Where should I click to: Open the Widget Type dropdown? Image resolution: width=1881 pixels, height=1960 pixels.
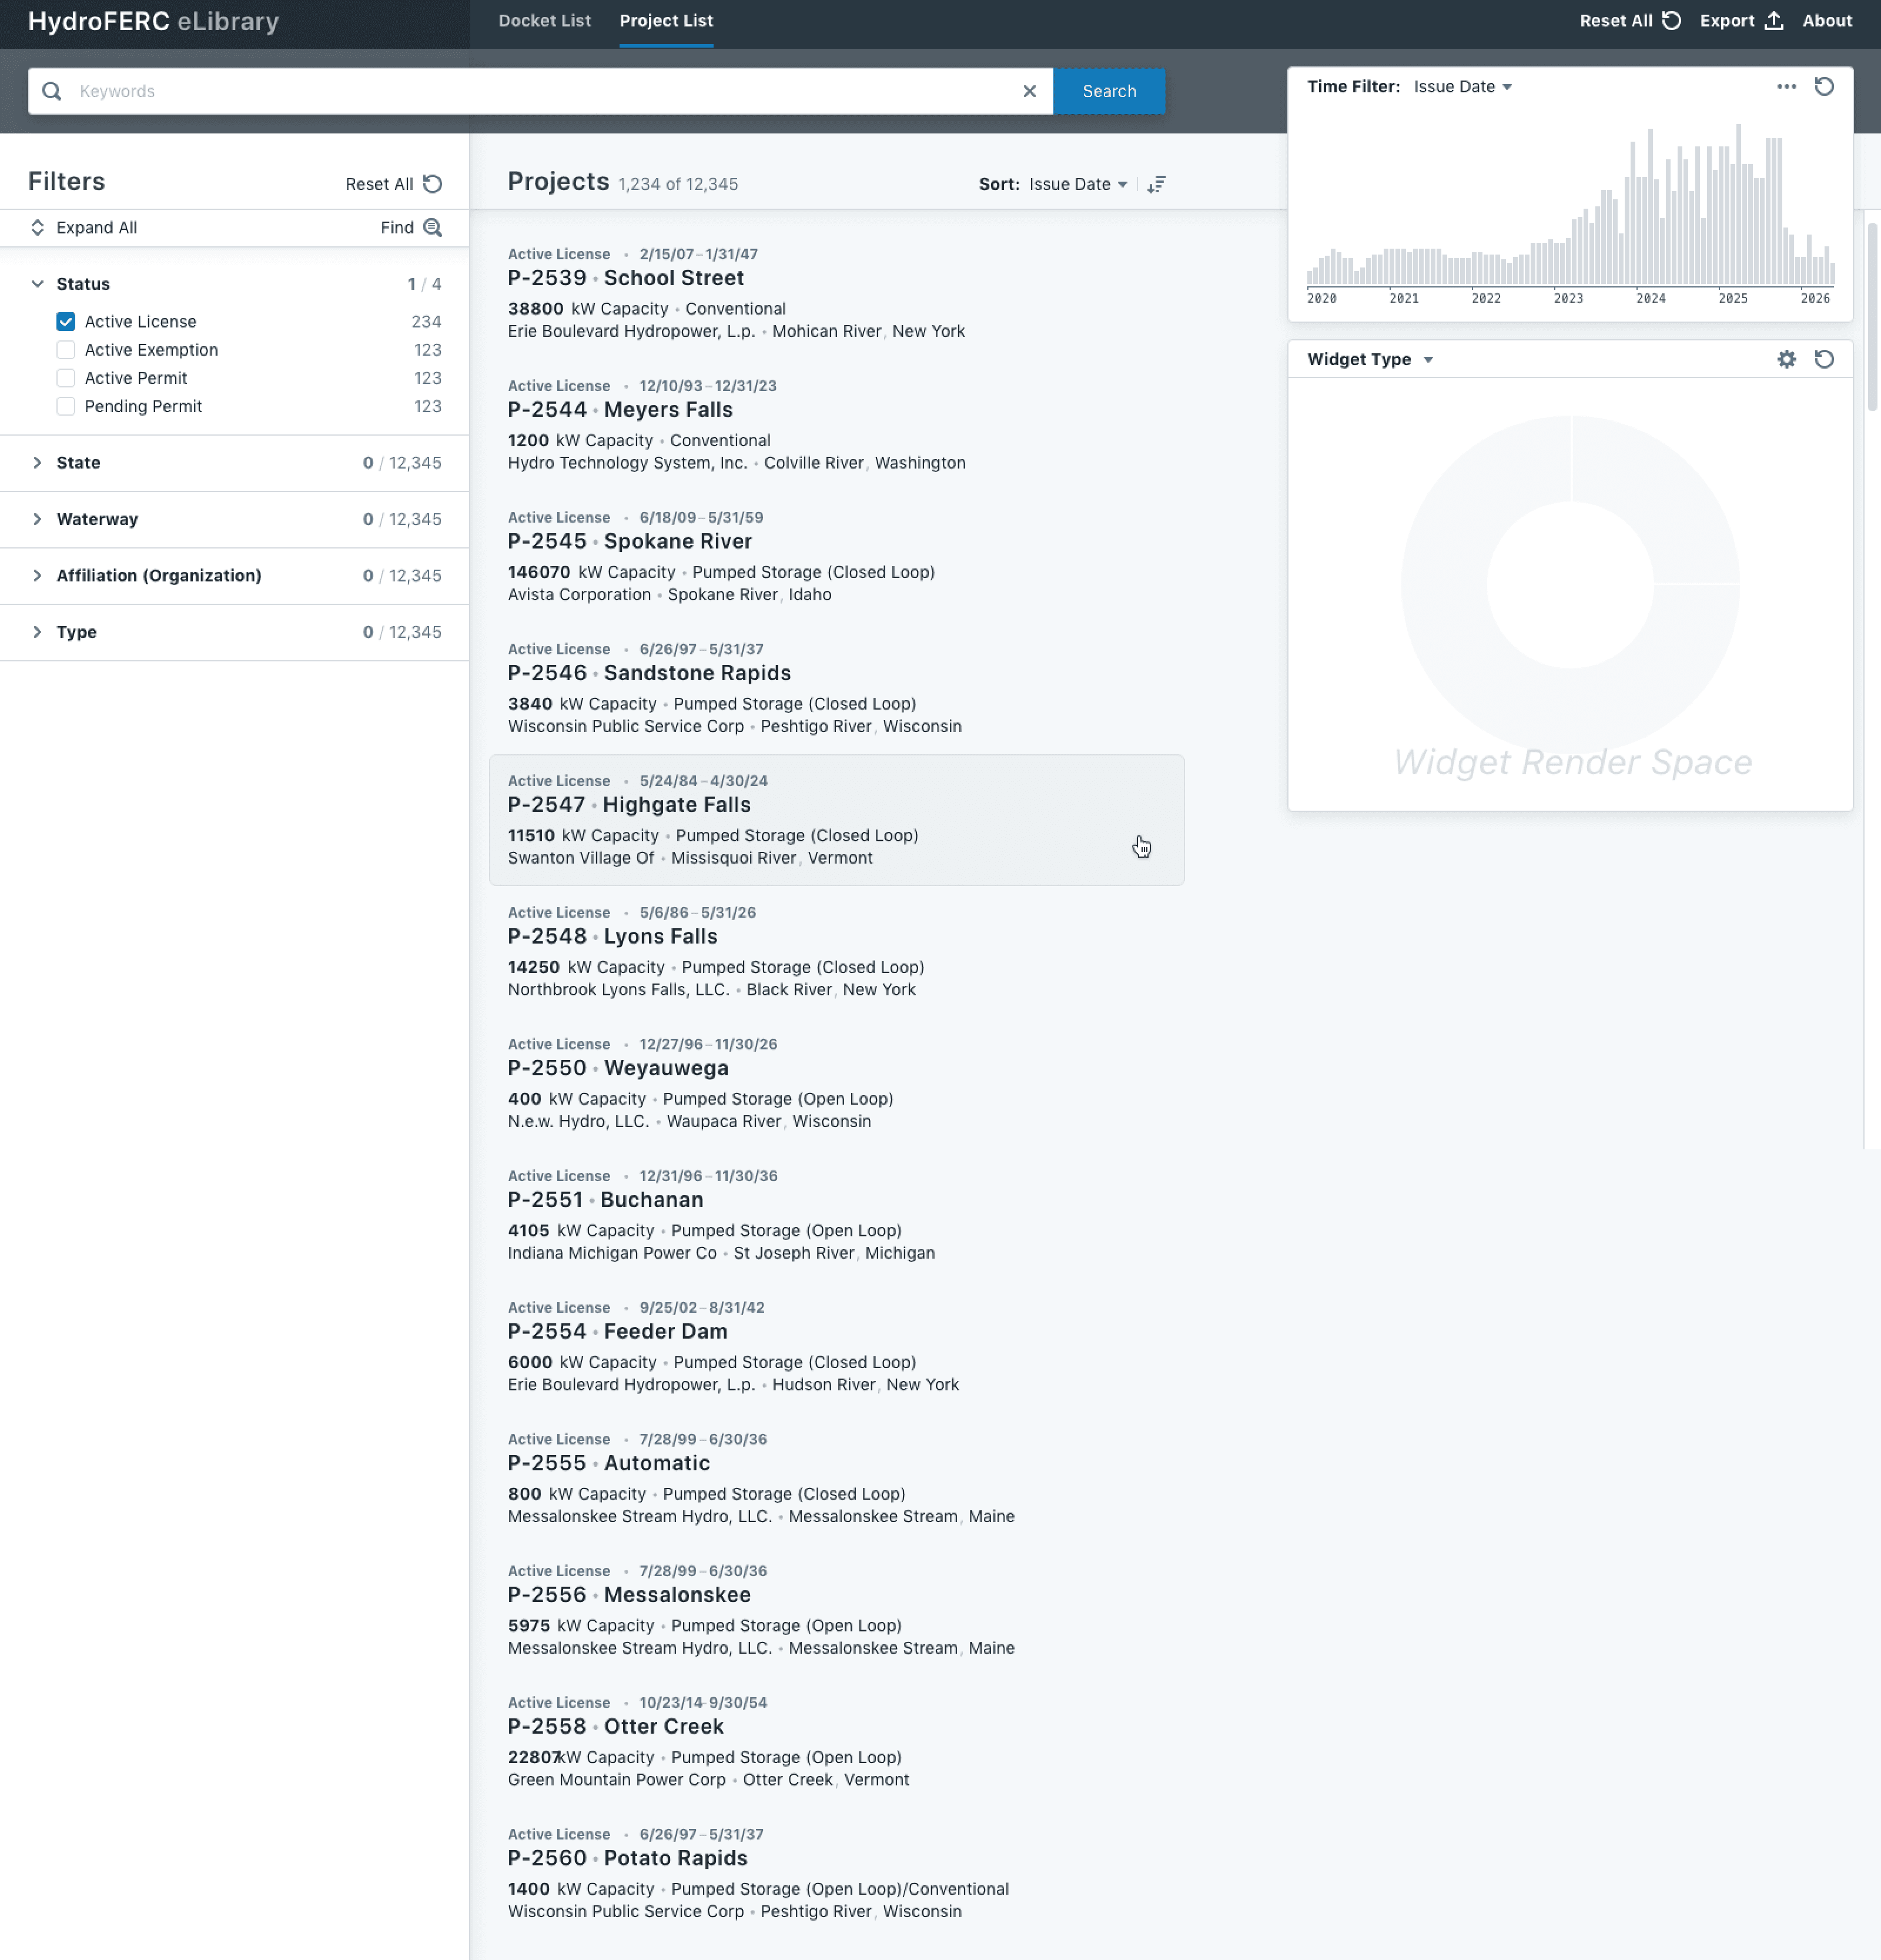(x=1370, y=359)
